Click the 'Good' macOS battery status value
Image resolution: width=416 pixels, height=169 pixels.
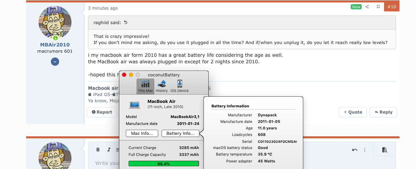click(263, 148)
